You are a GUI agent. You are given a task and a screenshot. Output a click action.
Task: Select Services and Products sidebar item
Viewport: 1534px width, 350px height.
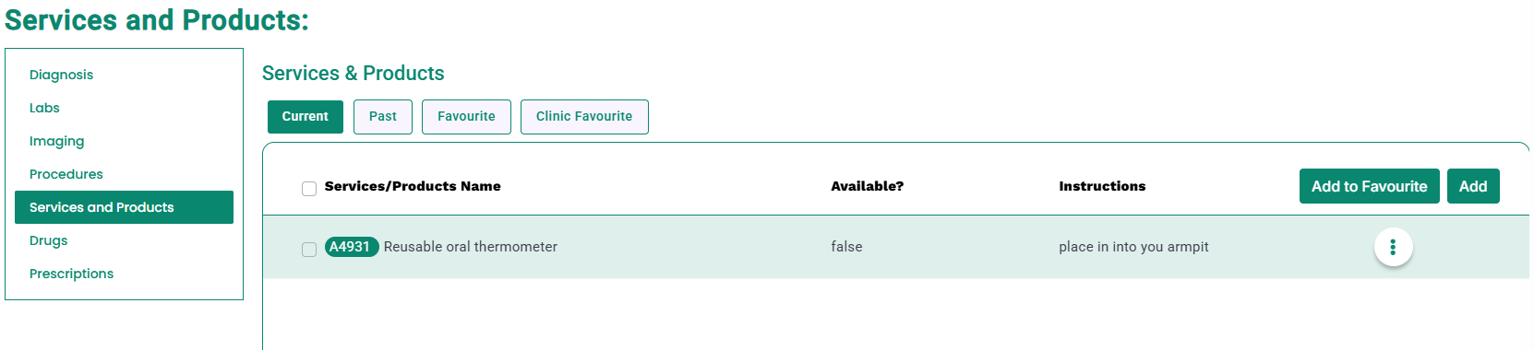[x=124, y=207]
